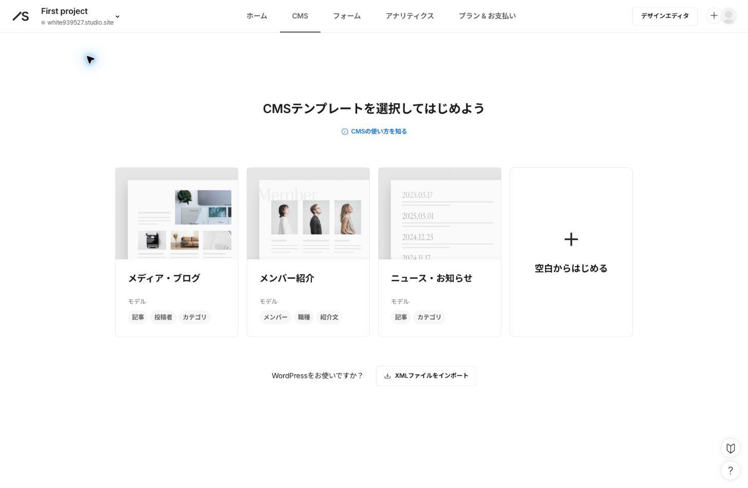This screenshot has width=748, height=488.
Task: Open the help question mark icon
Action: (731, 471)
